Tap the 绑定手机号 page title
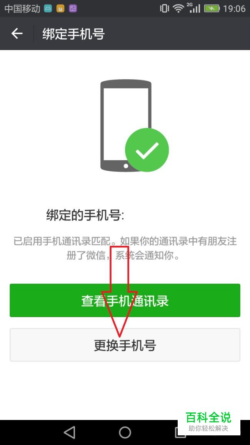Screen dimensions: 250x445 [73, 34]
